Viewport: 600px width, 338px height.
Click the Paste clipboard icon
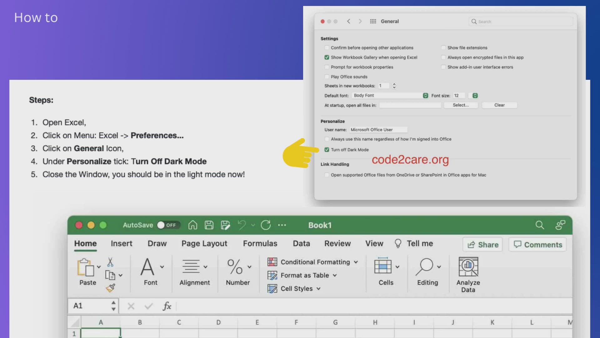click(85, 267)
